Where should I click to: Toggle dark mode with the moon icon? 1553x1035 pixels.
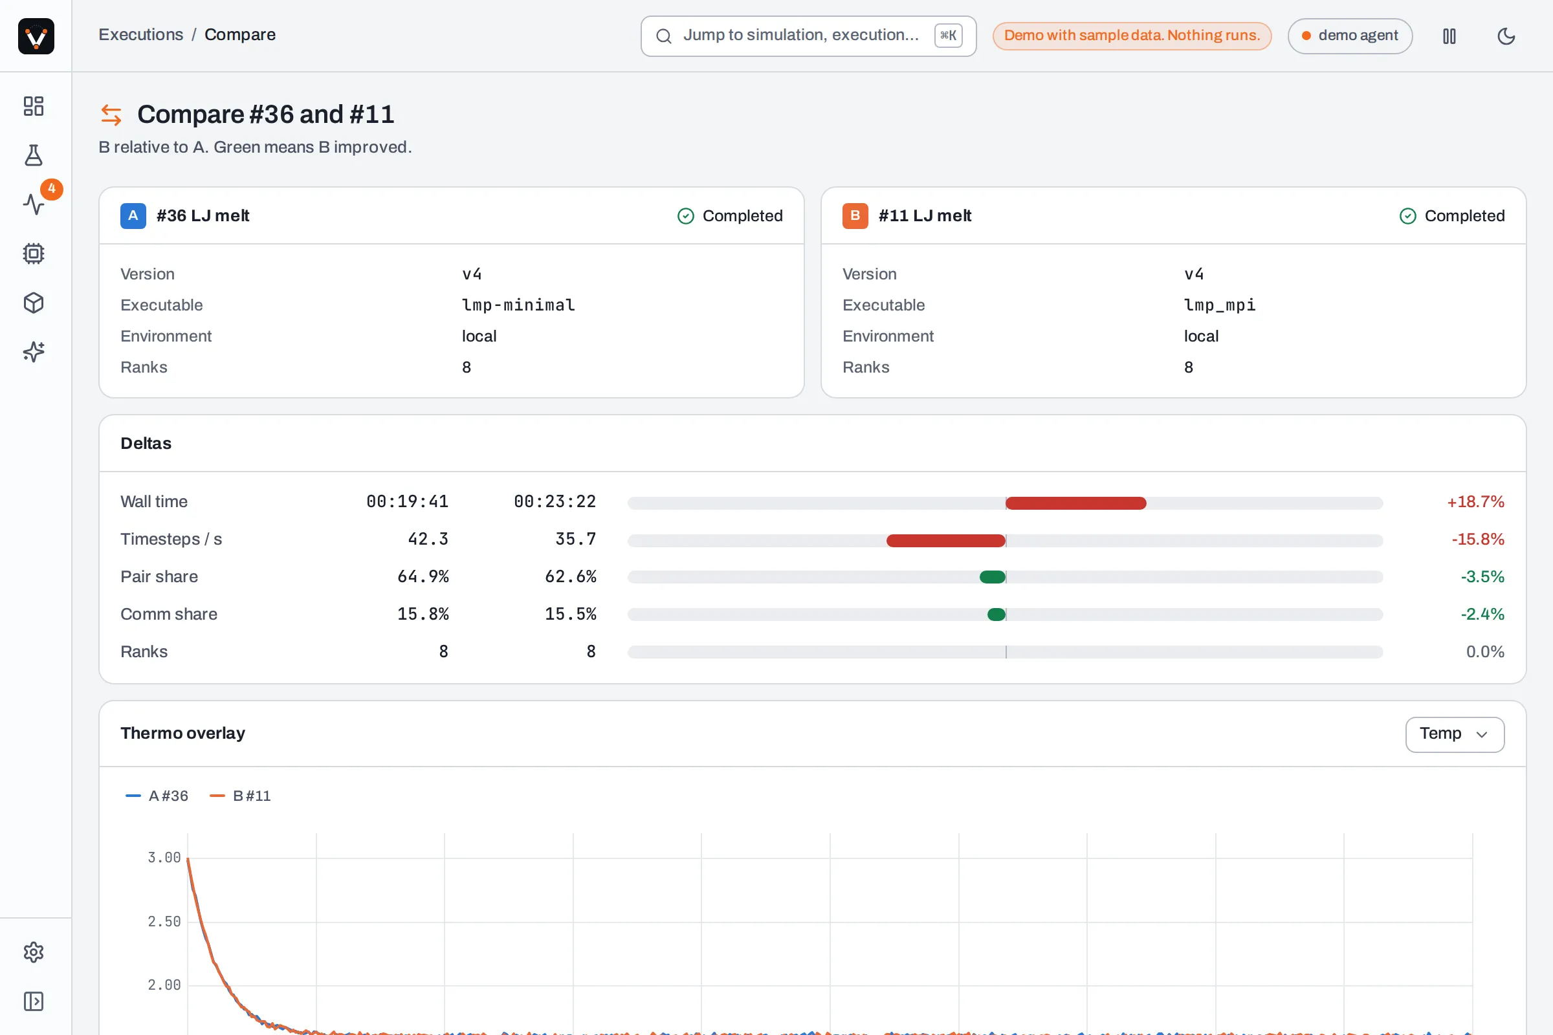click(1506, 36)
